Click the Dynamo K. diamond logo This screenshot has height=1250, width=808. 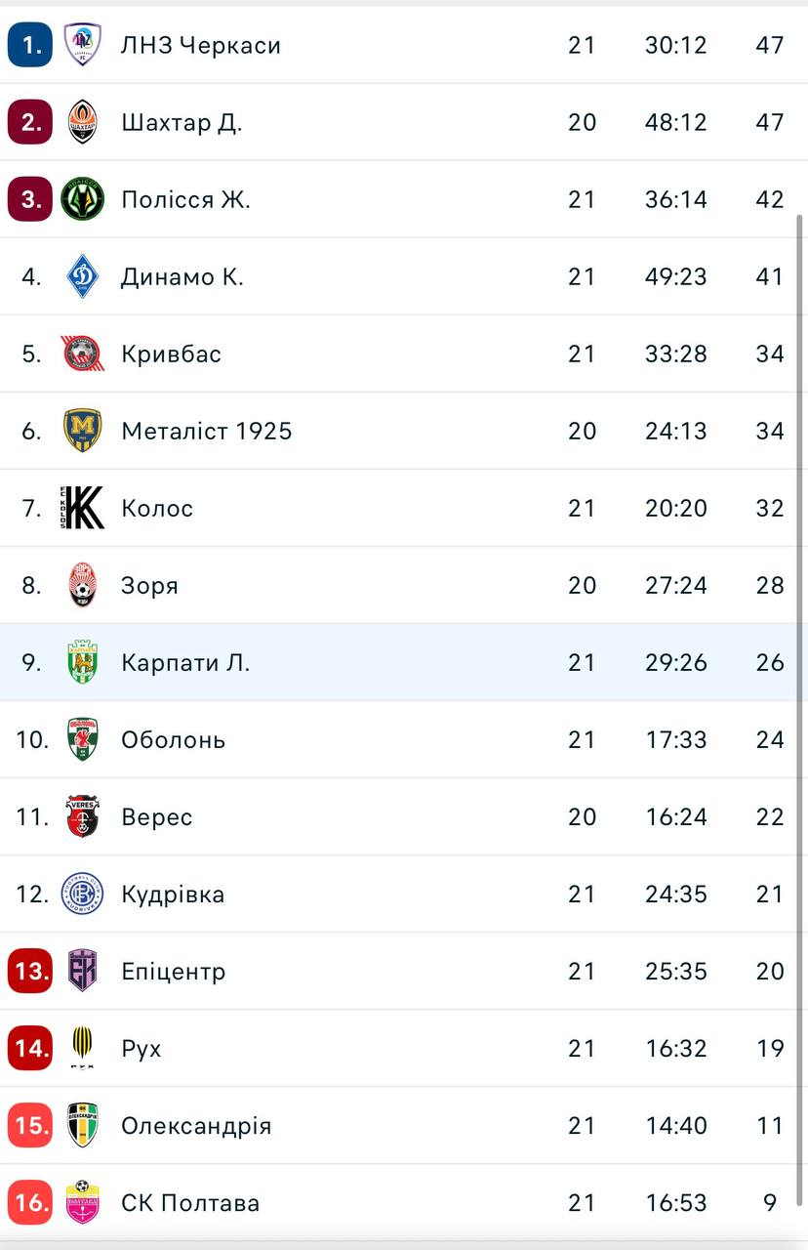[x=82, y=276]
